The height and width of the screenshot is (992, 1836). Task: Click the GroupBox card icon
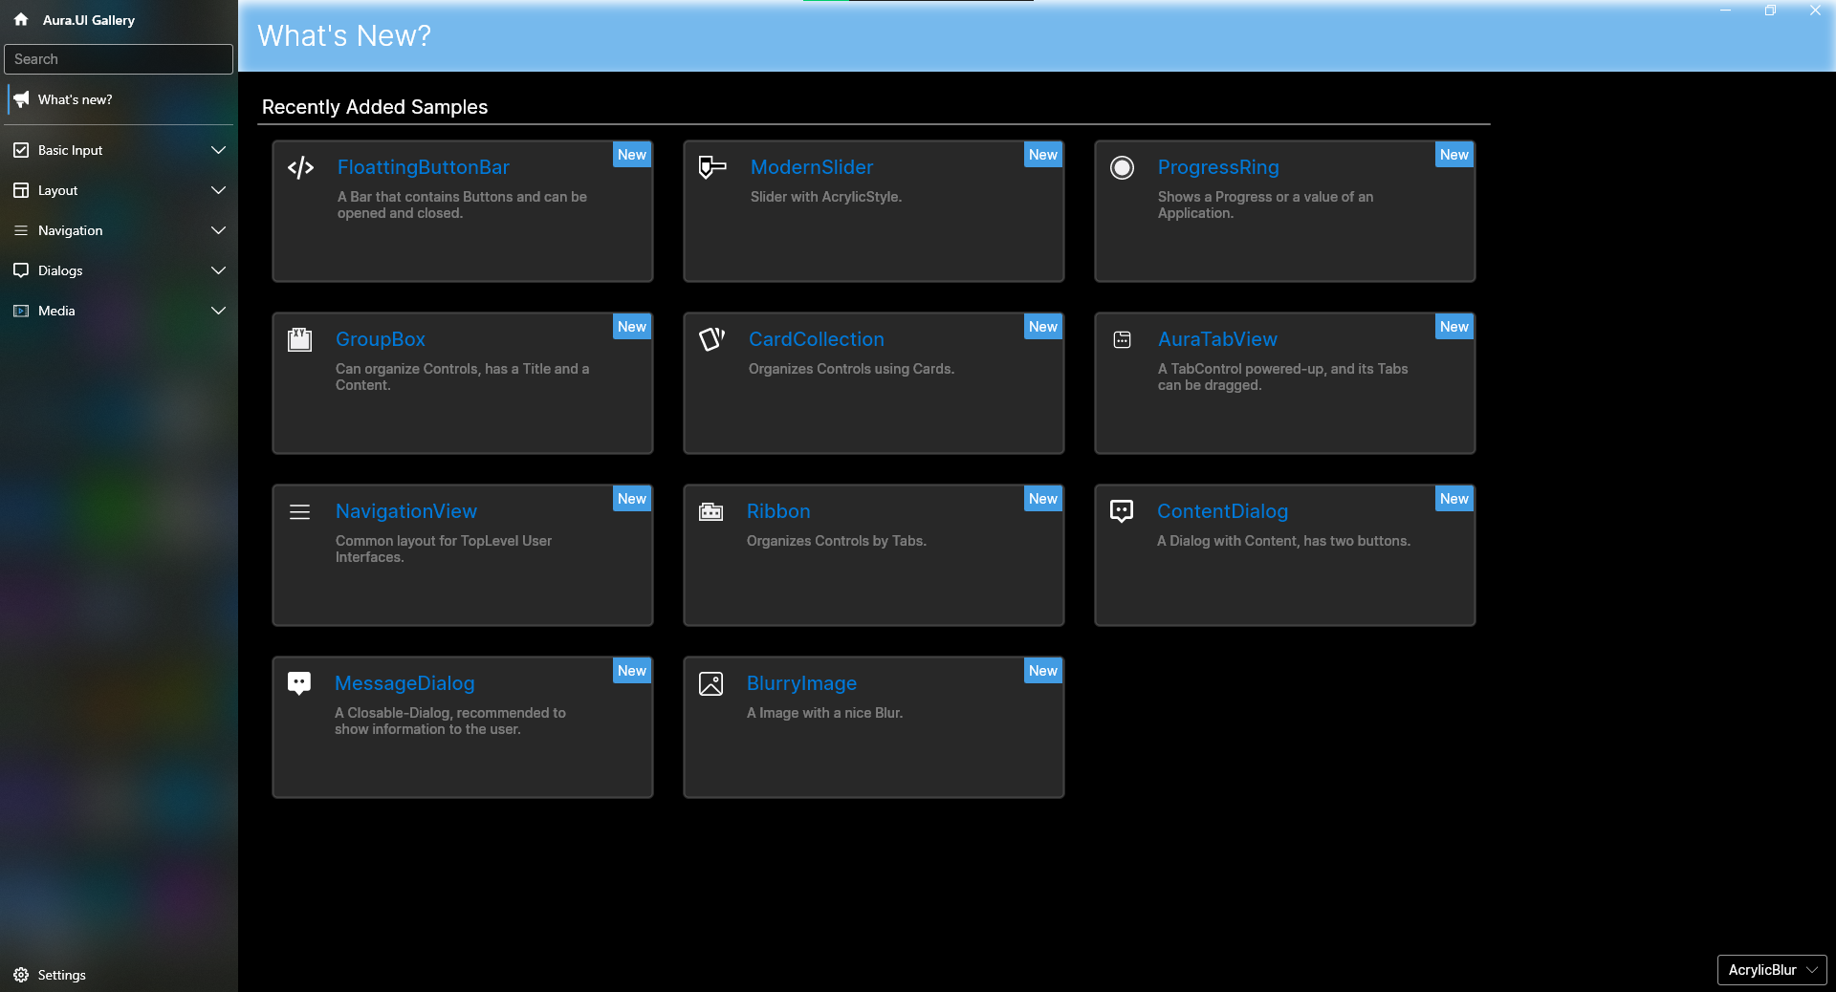(x=299, y=339)
